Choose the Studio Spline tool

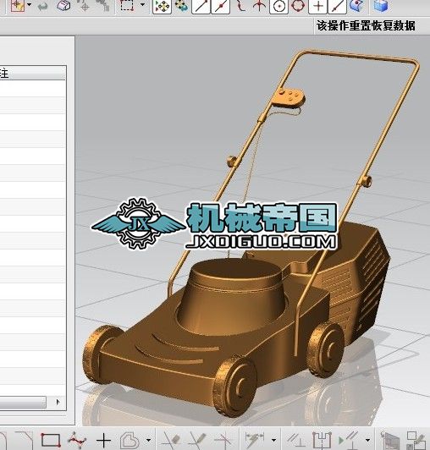pos(77,439)
